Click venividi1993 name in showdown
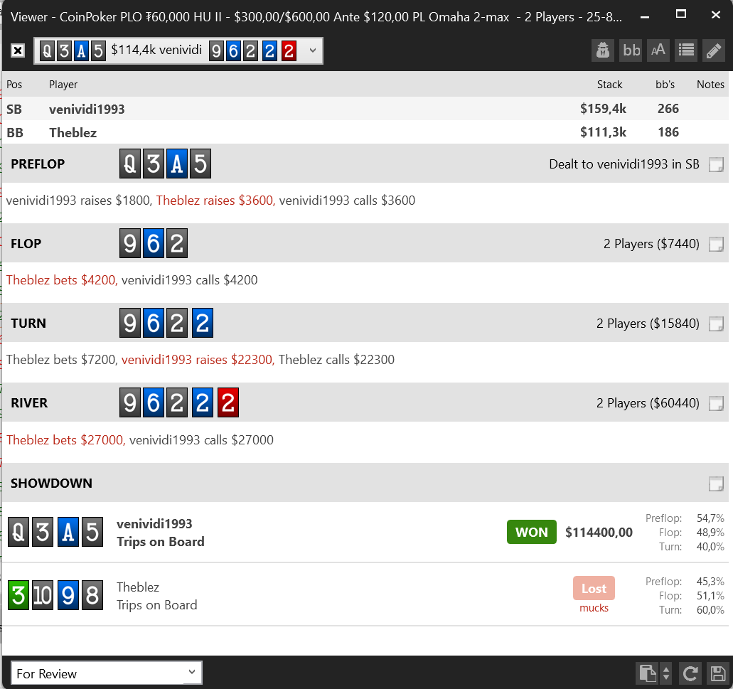 (154, 523)
